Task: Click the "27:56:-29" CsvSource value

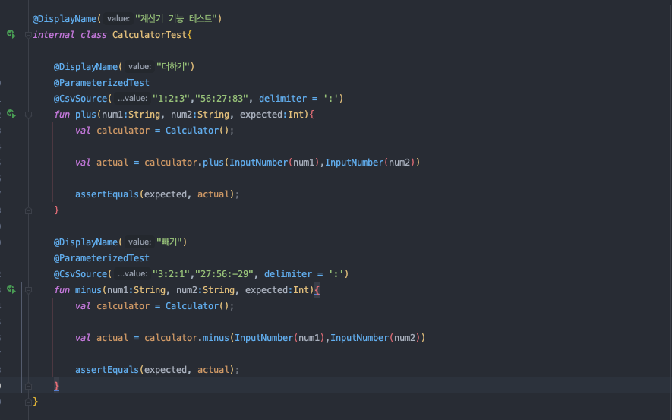Action: tap(224, 274)
